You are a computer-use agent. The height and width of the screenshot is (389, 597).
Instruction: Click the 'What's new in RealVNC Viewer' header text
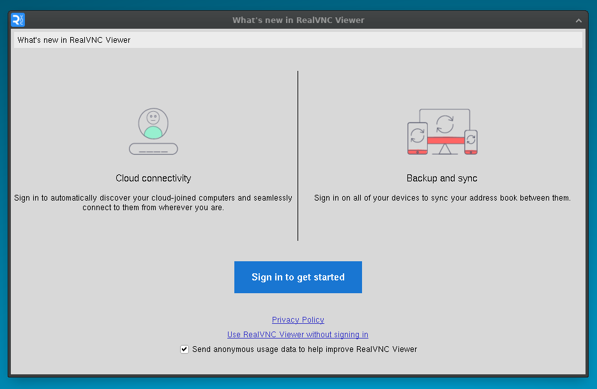74,40
